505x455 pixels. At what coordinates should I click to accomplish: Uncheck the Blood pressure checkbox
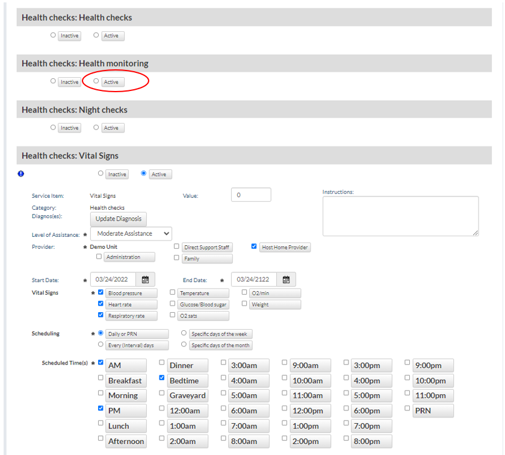click(101, 292)
